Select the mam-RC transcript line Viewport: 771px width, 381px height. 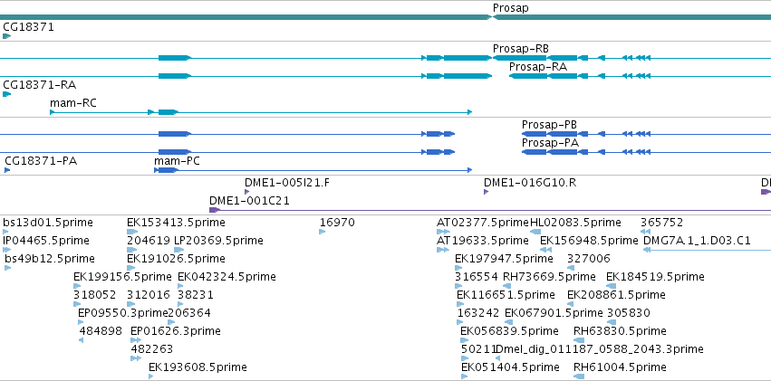click(x=261, y=112)
